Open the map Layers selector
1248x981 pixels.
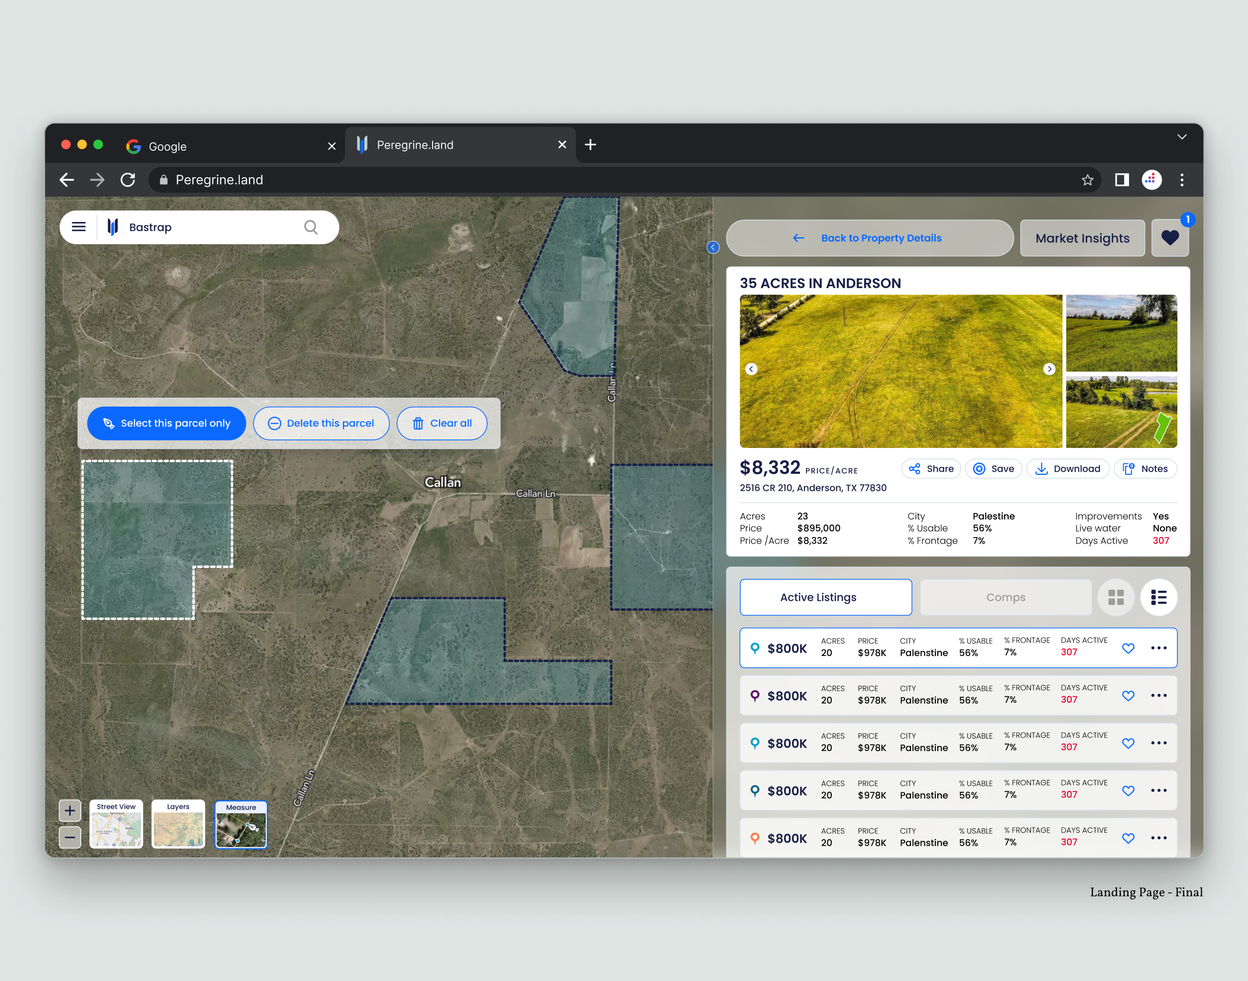pyautogui.click(x=178, y=824)
